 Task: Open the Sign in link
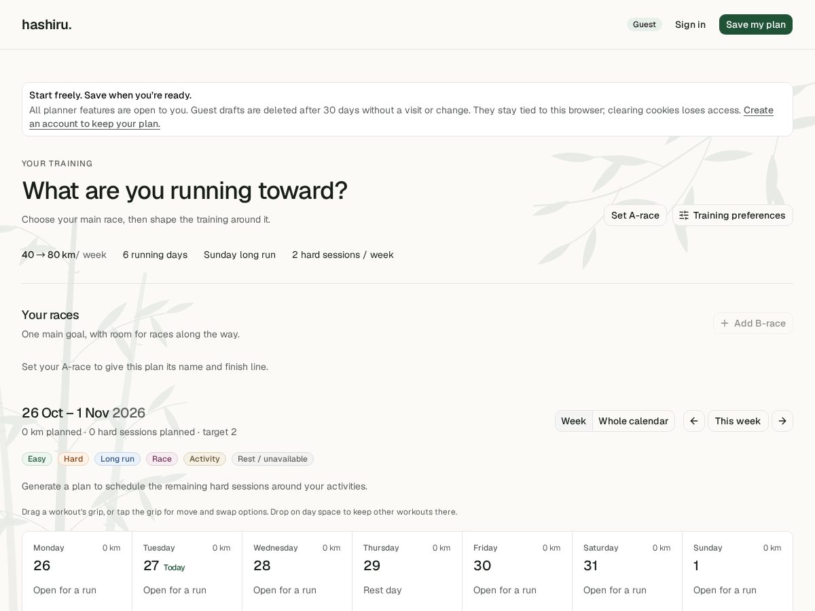pyautogui.click(x=690, y=24)
